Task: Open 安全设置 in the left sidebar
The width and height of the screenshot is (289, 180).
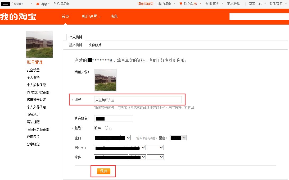Action: [33, 70]
